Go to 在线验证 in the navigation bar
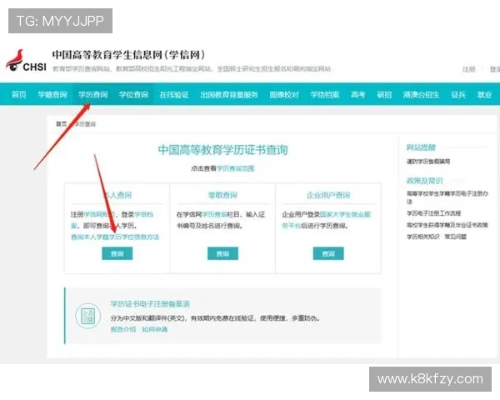The image size is (500, 400). 174,94
